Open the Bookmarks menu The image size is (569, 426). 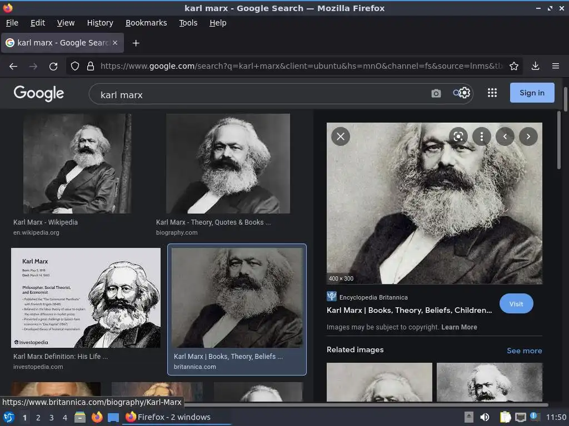(x=146, y=23)
